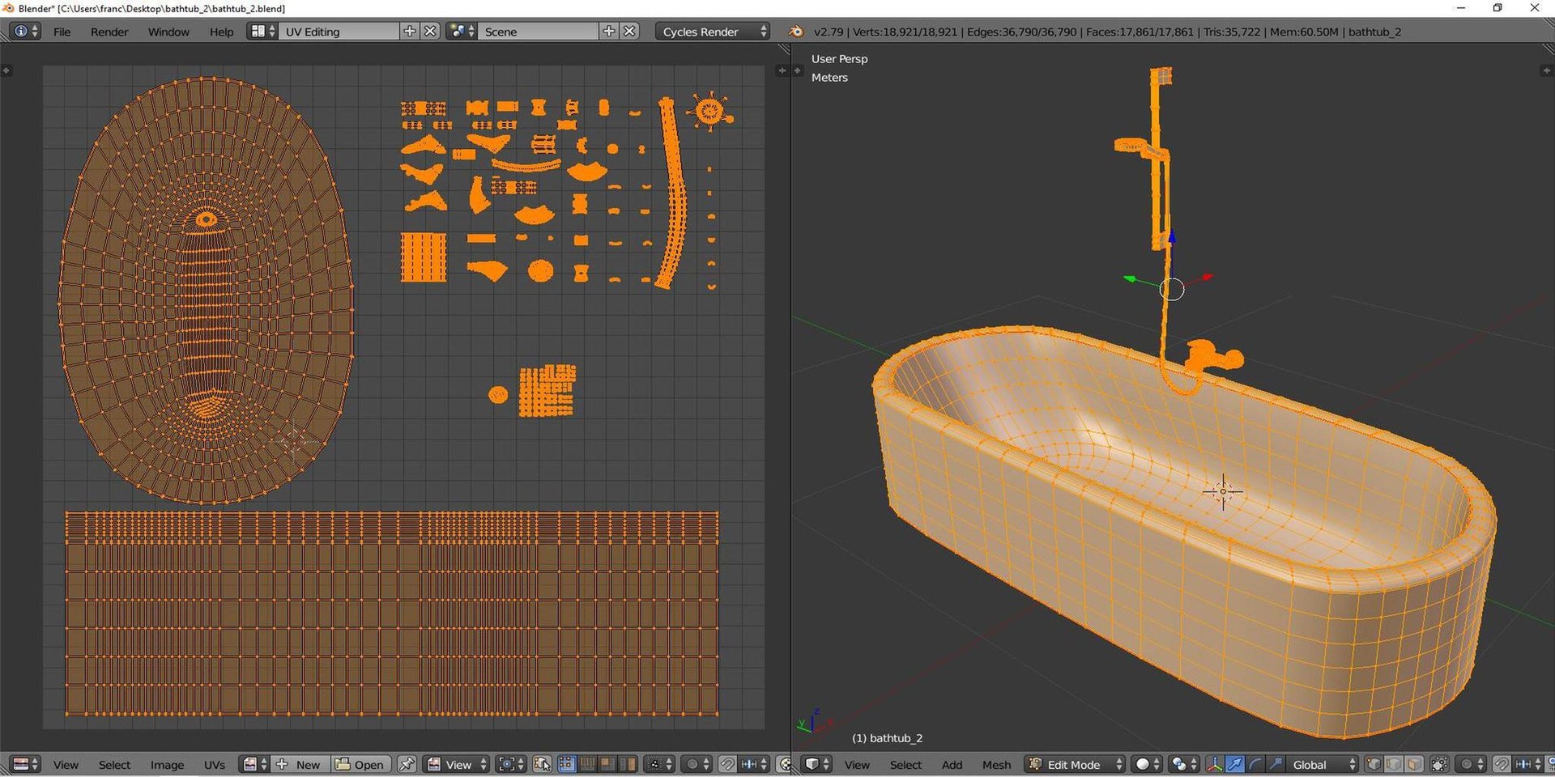Add a new screen layout with plus button
This screenshot has width=1555, height=777.
coord(410,32)
